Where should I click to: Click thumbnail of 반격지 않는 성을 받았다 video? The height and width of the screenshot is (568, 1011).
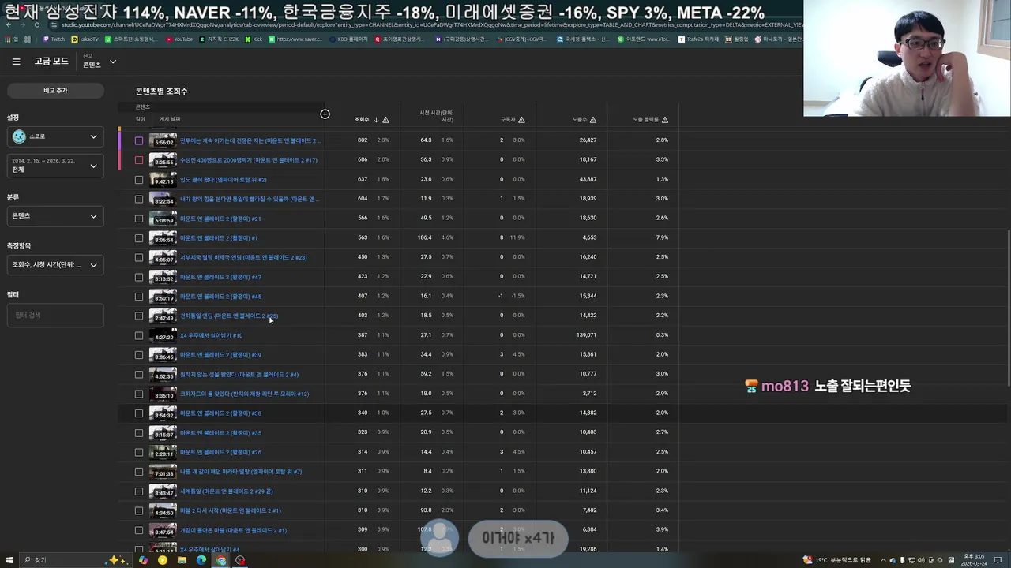point(163,375)
